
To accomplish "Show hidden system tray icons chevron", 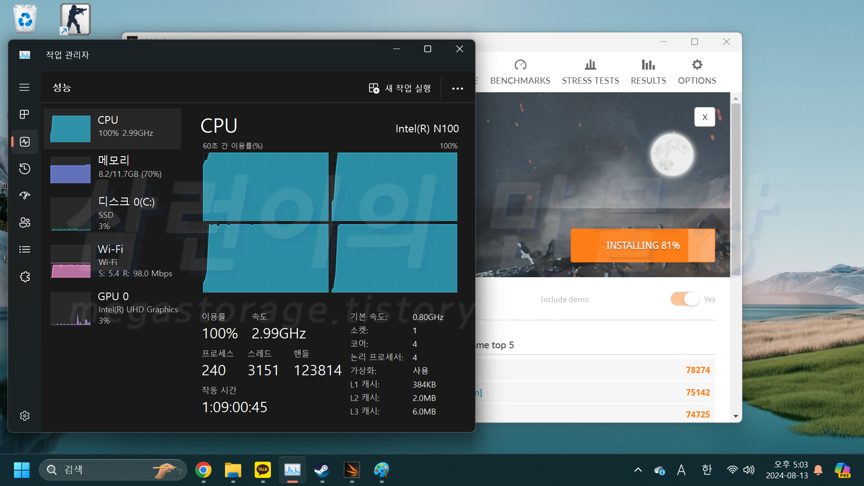I will (x=638, y=470).
